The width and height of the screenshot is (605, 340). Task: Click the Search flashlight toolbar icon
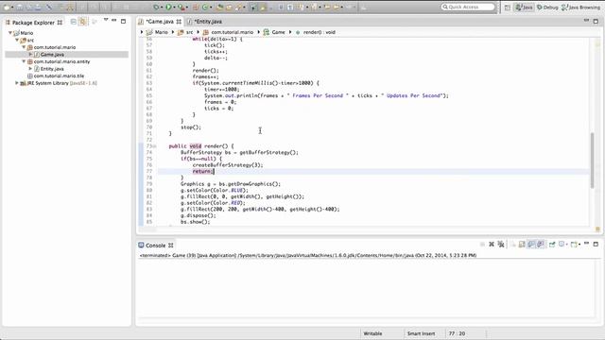[x=238, y=7]
